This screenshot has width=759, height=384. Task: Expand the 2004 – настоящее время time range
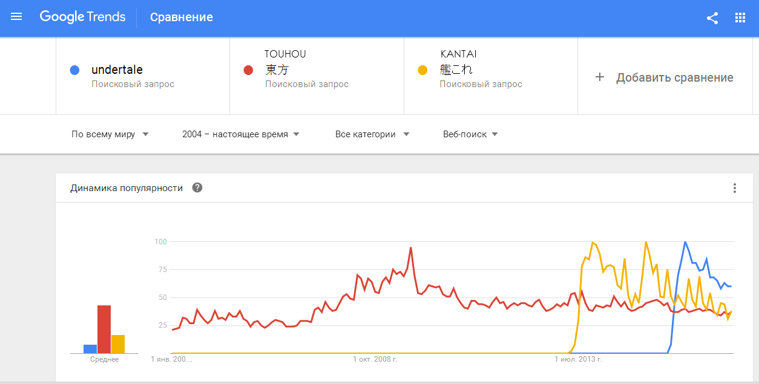[x=240, y=134]
